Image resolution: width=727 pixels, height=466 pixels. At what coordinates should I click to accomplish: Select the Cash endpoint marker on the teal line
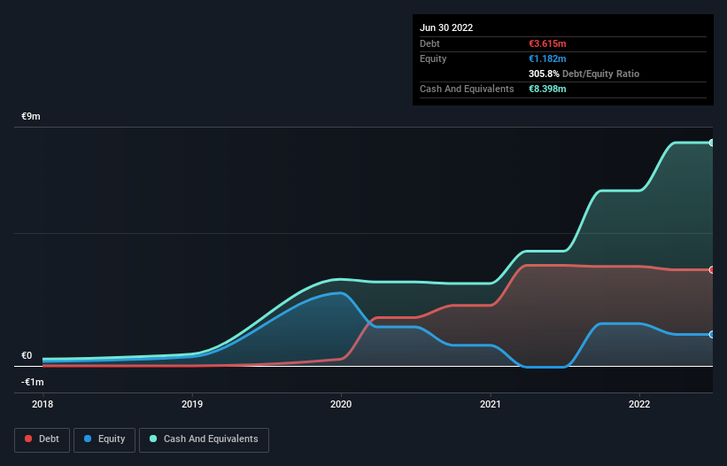point(712,143)
